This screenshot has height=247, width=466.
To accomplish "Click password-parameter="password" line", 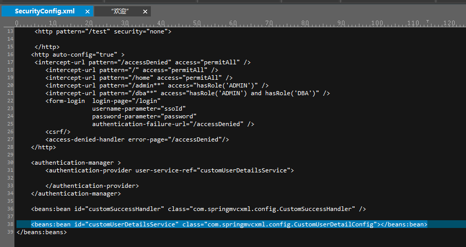I will click(144, 116).
